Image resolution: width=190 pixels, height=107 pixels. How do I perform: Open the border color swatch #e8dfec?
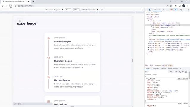pos(164,92)
